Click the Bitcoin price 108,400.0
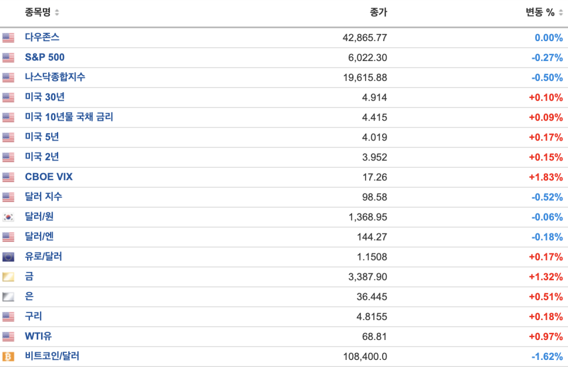This screenshot has width=568, height=367. coord(365,356)
